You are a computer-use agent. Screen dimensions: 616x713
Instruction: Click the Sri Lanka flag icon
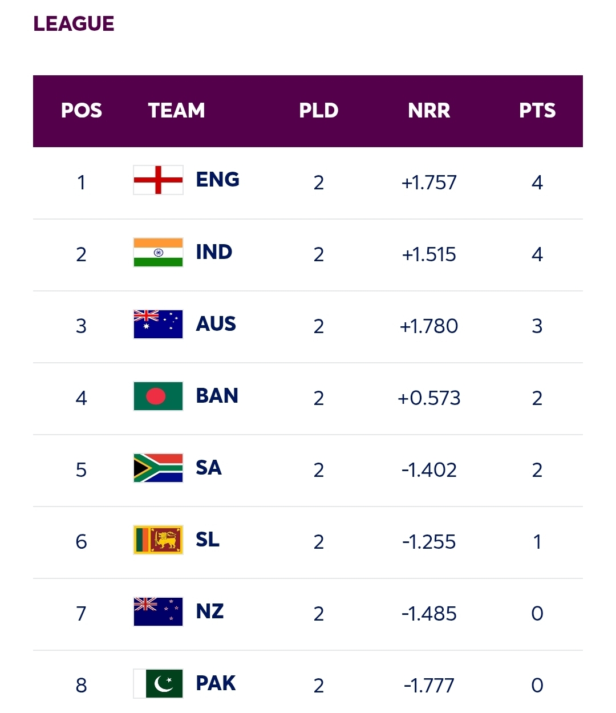(158, 540)
